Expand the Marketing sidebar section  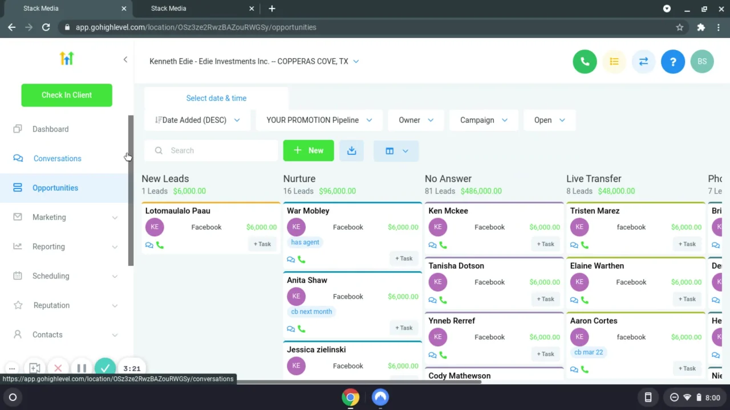tap(66, 217)
